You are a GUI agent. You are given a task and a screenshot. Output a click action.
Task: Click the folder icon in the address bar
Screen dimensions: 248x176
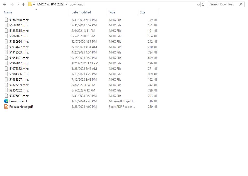tap(30, 4)
